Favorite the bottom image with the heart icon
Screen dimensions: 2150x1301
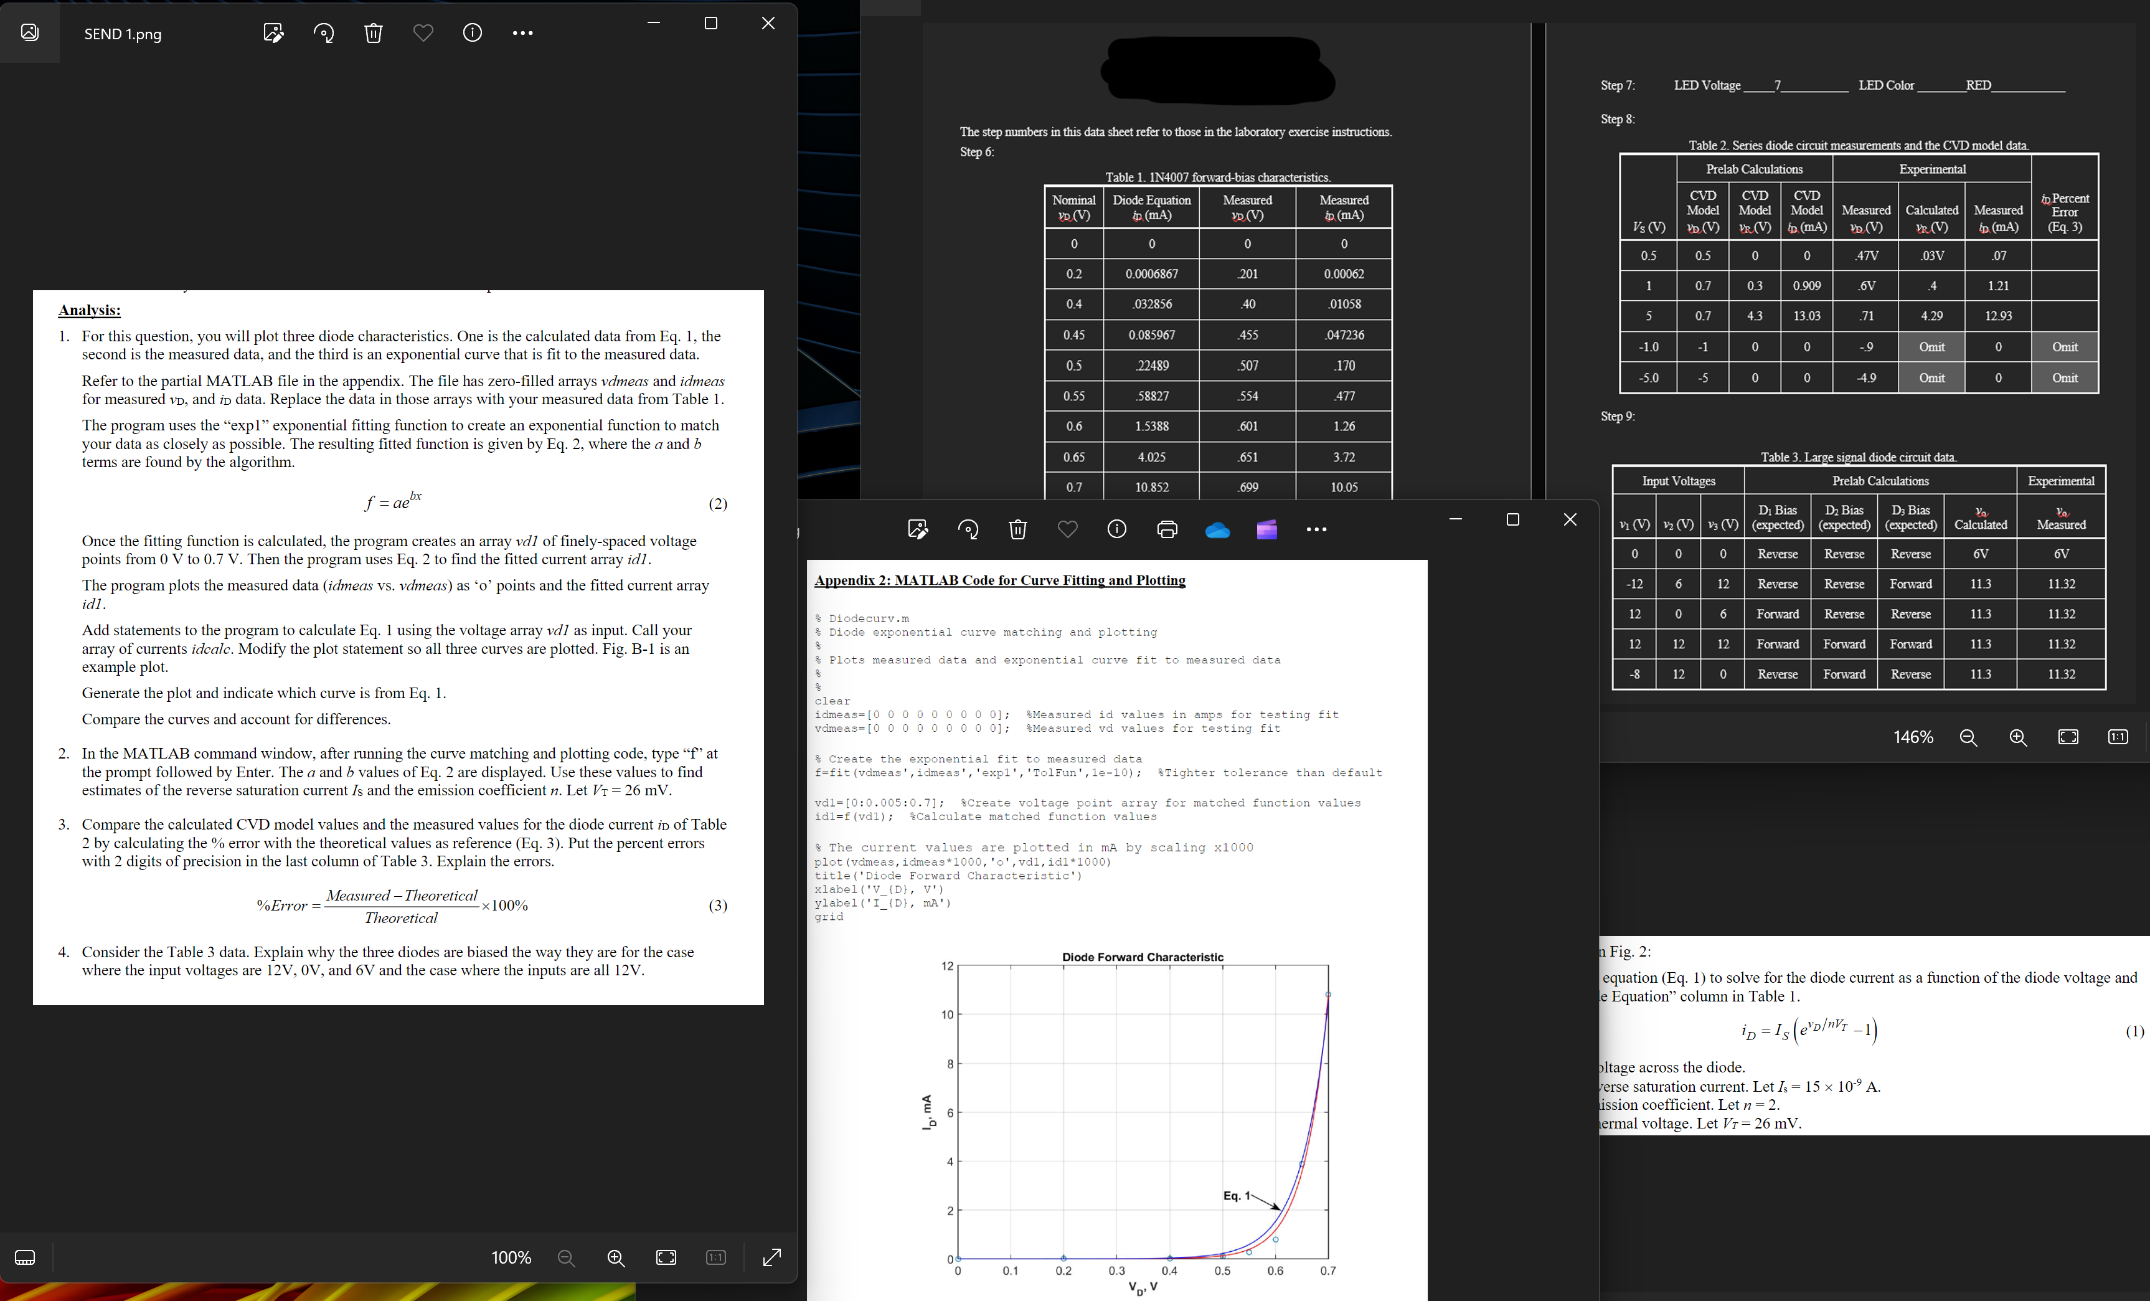point(1067,529)
